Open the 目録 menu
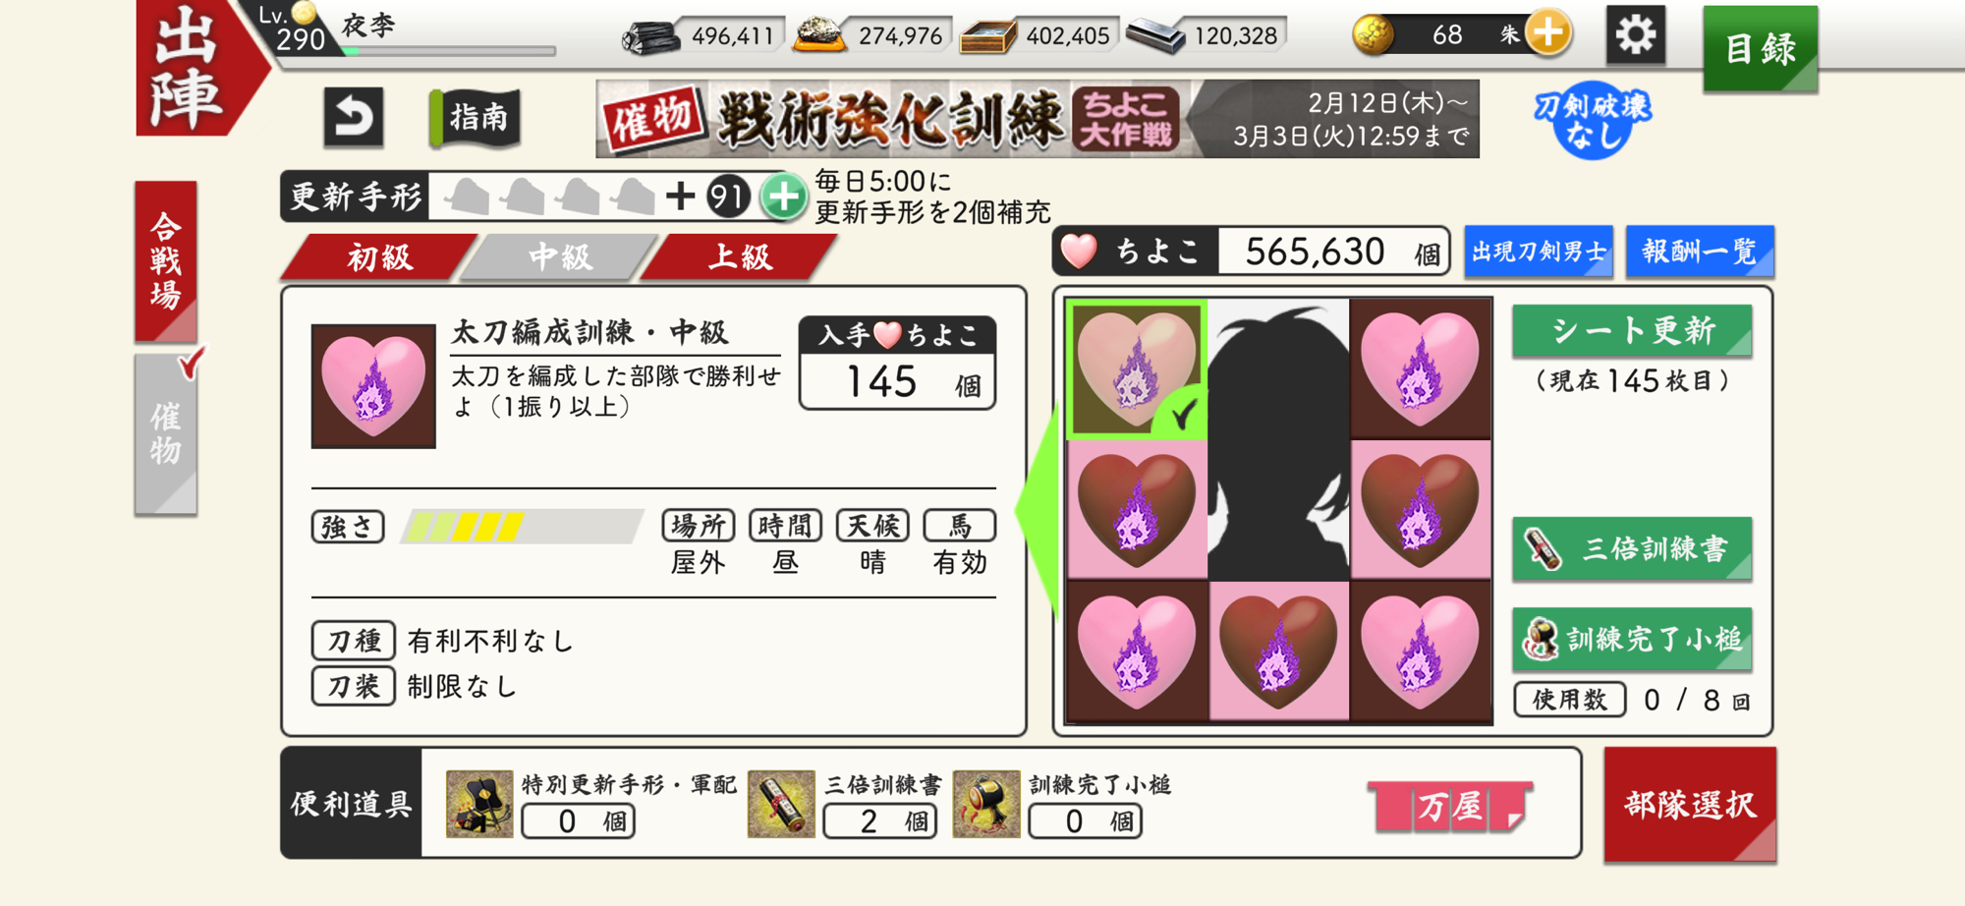The image size is (1965, 906). click(1761, 48)
